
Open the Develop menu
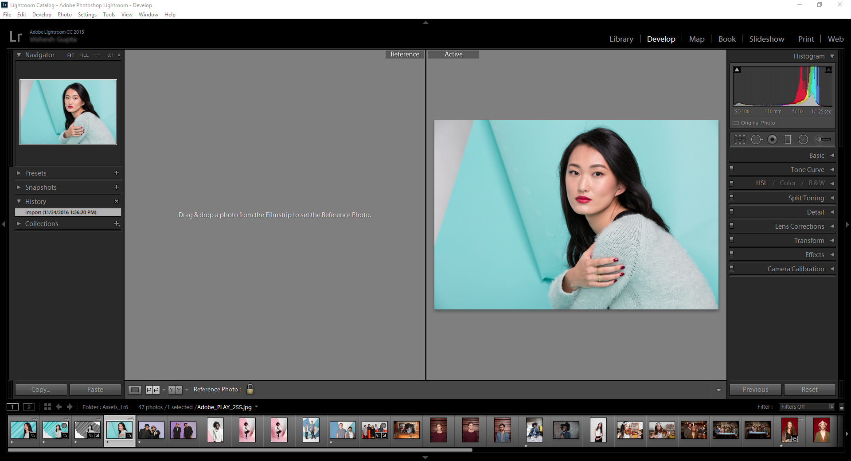click(x=41, y=14)
